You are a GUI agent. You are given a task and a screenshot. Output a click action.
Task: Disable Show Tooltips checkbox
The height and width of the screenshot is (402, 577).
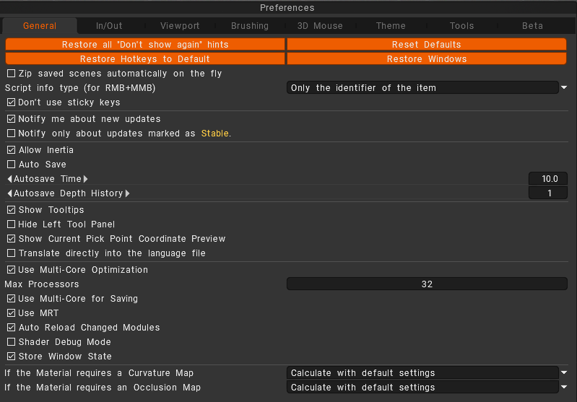pos(11,210)
